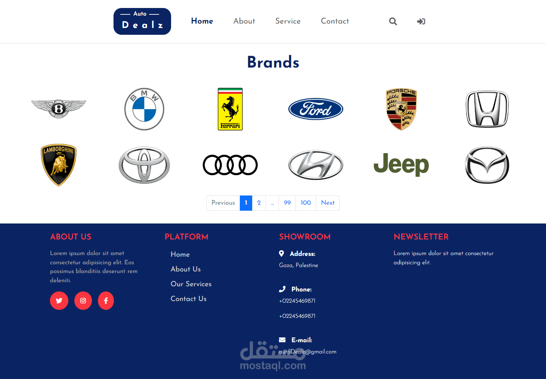Jump to pagination page 100
The width and height of the screenshot is (546, 379).
click(306, 203)
